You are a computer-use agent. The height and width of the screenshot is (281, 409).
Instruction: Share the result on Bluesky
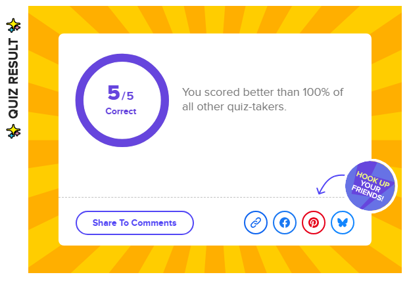coord(343,223)
